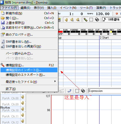This screenshot has height=124, width=121.
Task: Select 環境設定のエクスポート(R)... entry
Action: point(29,75)
